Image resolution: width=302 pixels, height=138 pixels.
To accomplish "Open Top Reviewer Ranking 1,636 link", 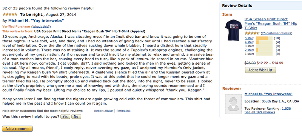I will click(286, 109).
